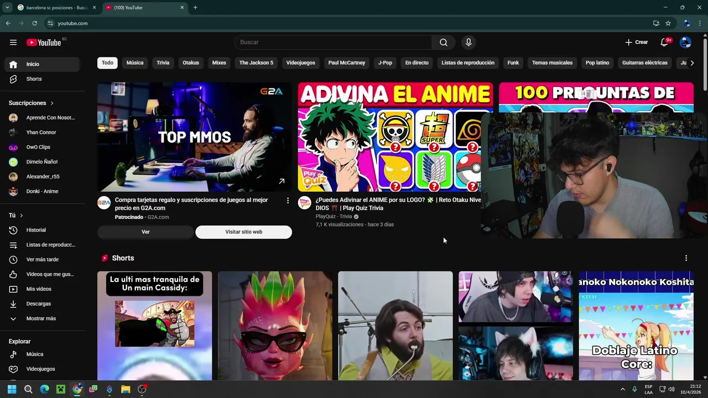Image resolution: width=708 pixels, height=398 pixels.
Task: Expand Mostrar más in sidebar
Action: (x=43, y=318)
